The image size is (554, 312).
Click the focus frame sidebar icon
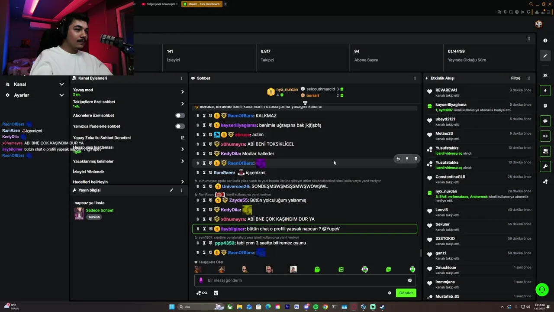pyautogui.click(x=545, y=75)
